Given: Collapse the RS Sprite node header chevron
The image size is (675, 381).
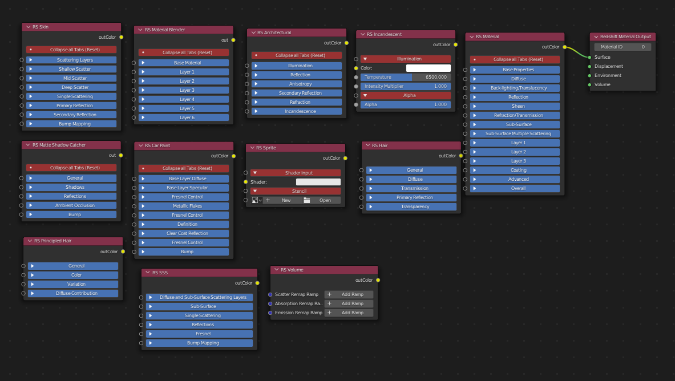Looking at the screenshot, I should pyautogui.click(x=252, y=148).
